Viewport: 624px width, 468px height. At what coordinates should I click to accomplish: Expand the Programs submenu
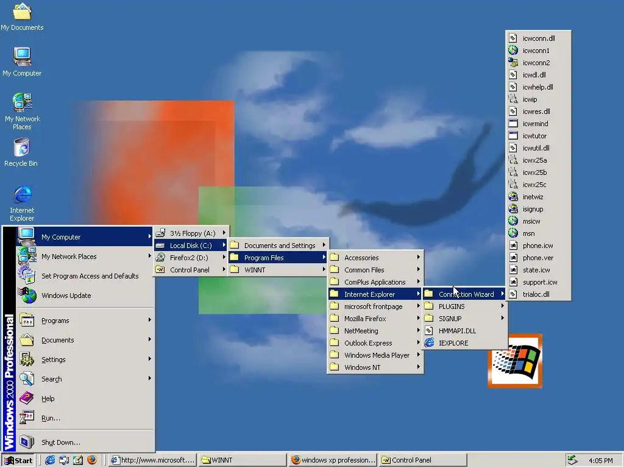pyautogui.click(x=84, y=321)
